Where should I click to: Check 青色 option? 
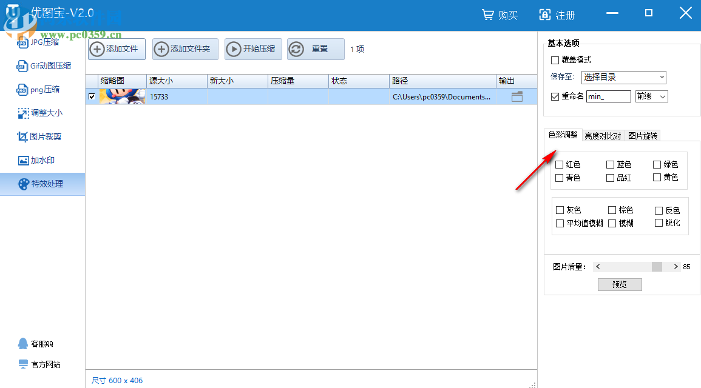(x=559, y=178)
